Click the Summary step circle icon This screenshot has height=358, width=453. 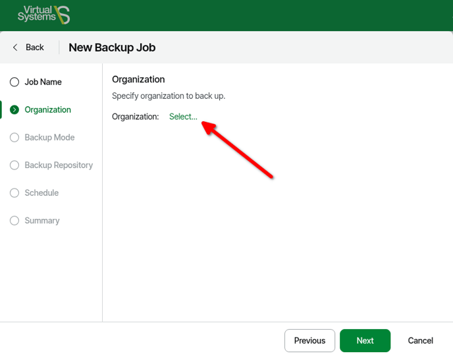(x=14, y=221)
